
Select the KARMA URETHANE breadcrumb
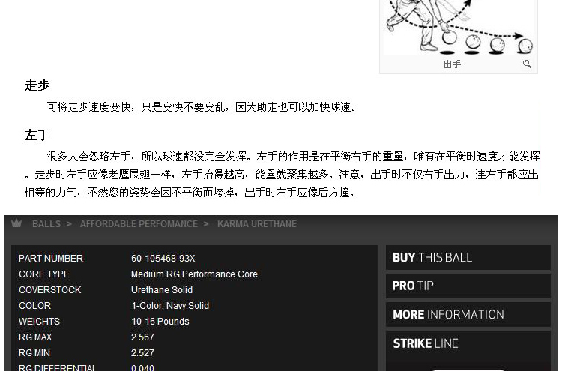pos(257,224)
